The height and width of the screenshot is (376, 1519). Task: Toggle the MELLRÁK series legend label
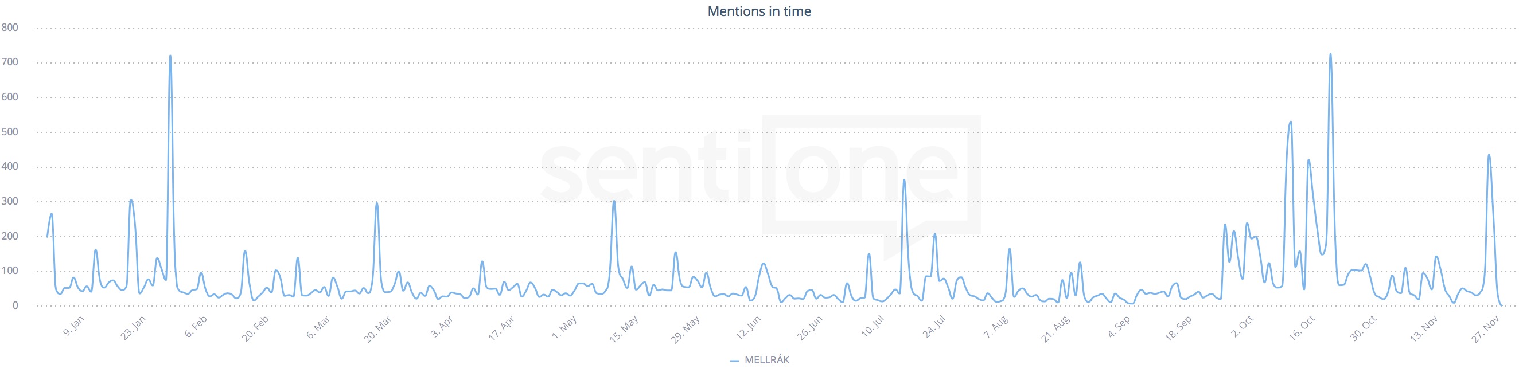(766, 359)
